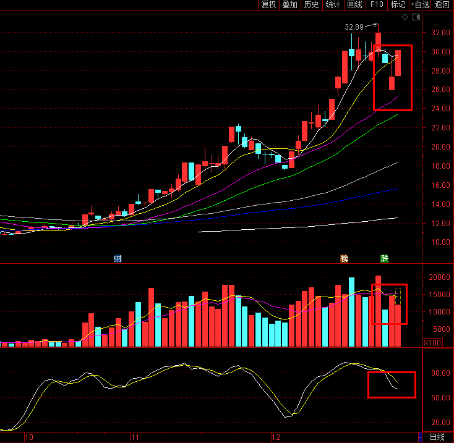The width and height of the screenshot is (454, 443).
Task: Click the 跌 event marker
Action: pos(385,258)
